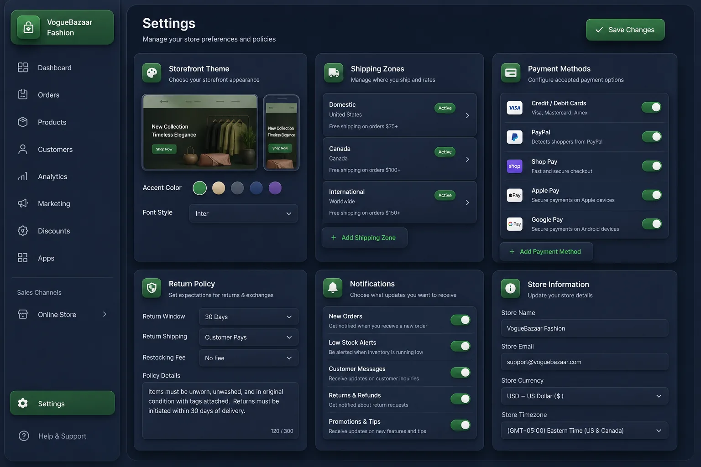
Task: Disable New Orders notifications
Action: coord(460,320)
